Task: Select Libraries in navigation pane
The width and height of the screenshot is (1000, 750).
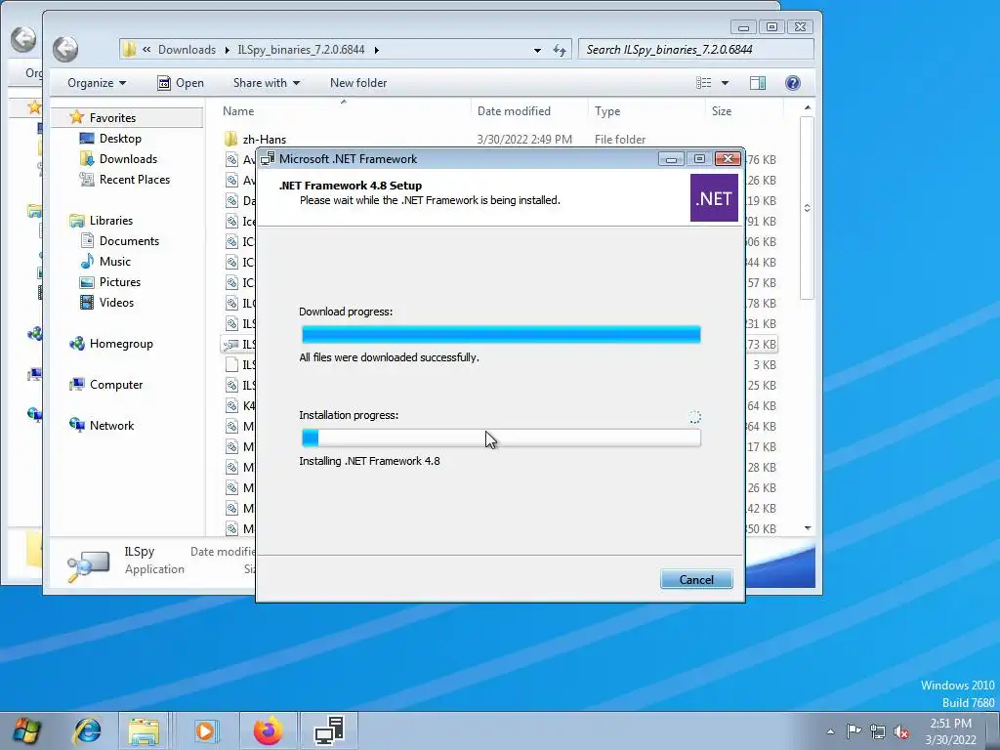Action: click(x=111, y=221)
